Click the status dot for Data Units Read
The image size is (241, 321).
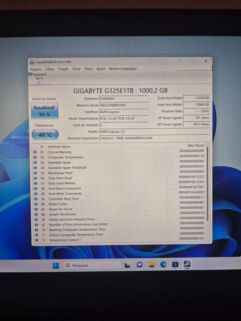pos(35,178)
